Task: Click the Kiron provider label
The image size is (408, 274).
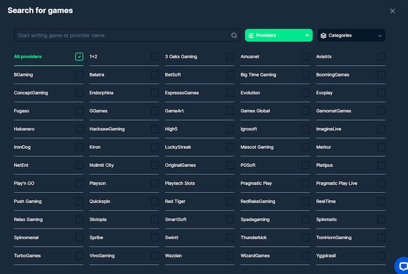Action: pyautogui.click(x=95, y=147)
